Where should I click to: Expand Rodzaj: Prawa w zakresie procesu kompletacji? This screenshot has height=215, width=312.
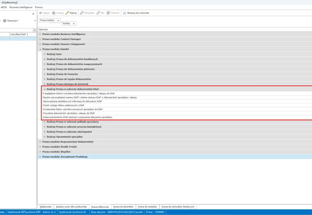[x=44, y=127]
